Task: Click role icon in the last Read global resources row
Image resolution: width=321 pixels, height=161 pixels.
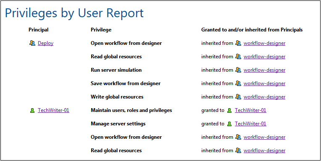Action: pos(238,151)
